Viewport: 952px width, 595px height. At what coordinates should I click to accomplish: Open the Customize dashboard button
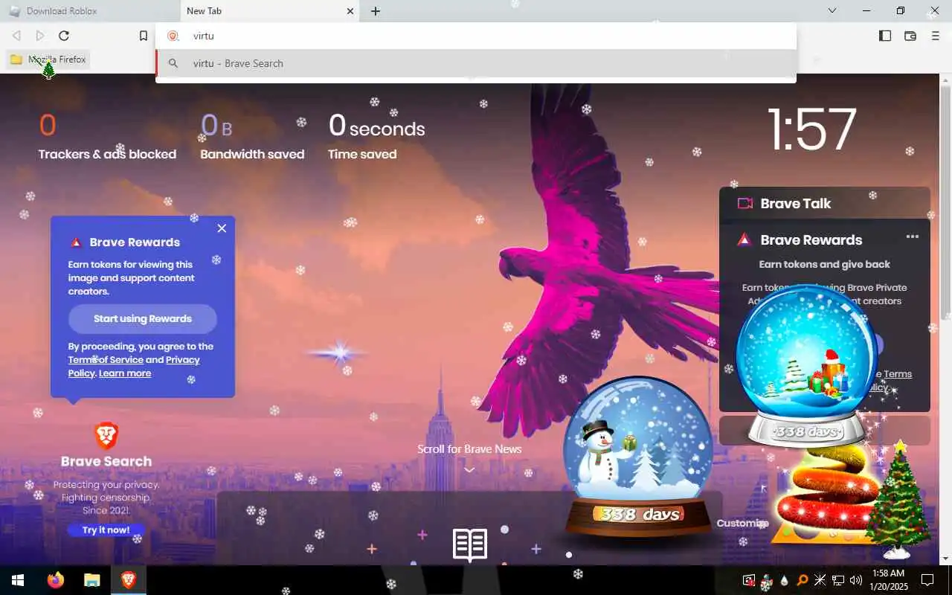point(742,523)
